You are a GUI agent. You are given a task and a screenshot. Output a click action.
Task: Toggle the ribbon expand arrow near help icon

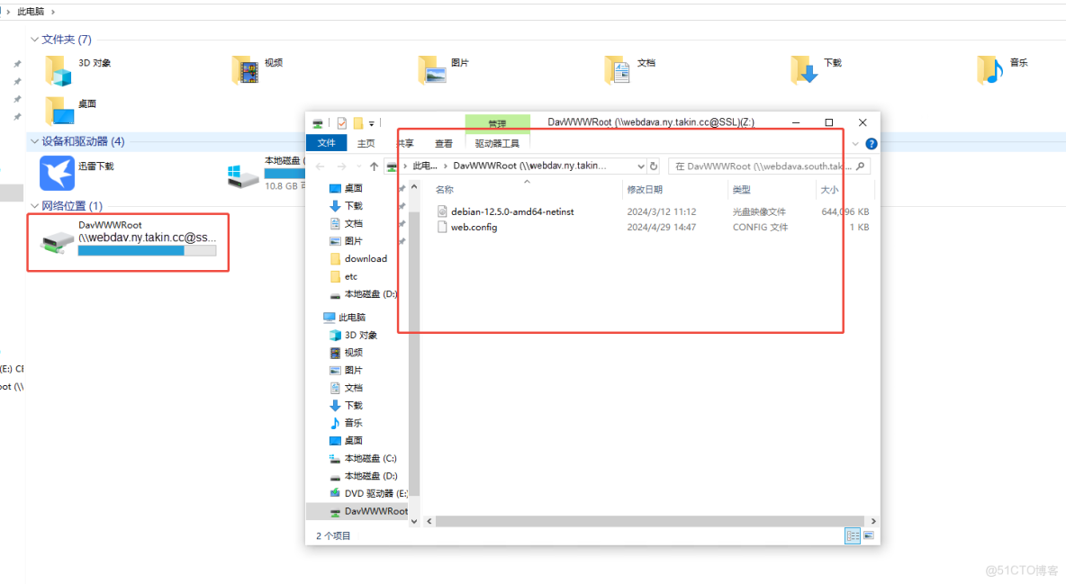(x=854, y=143)
